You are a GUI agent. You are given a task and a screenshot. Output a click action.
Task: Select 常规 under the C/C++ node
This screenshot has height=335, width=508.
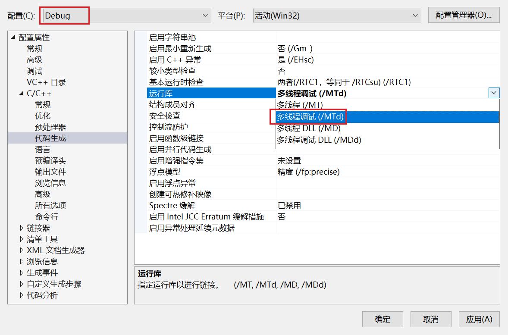(x=43, y=105)
